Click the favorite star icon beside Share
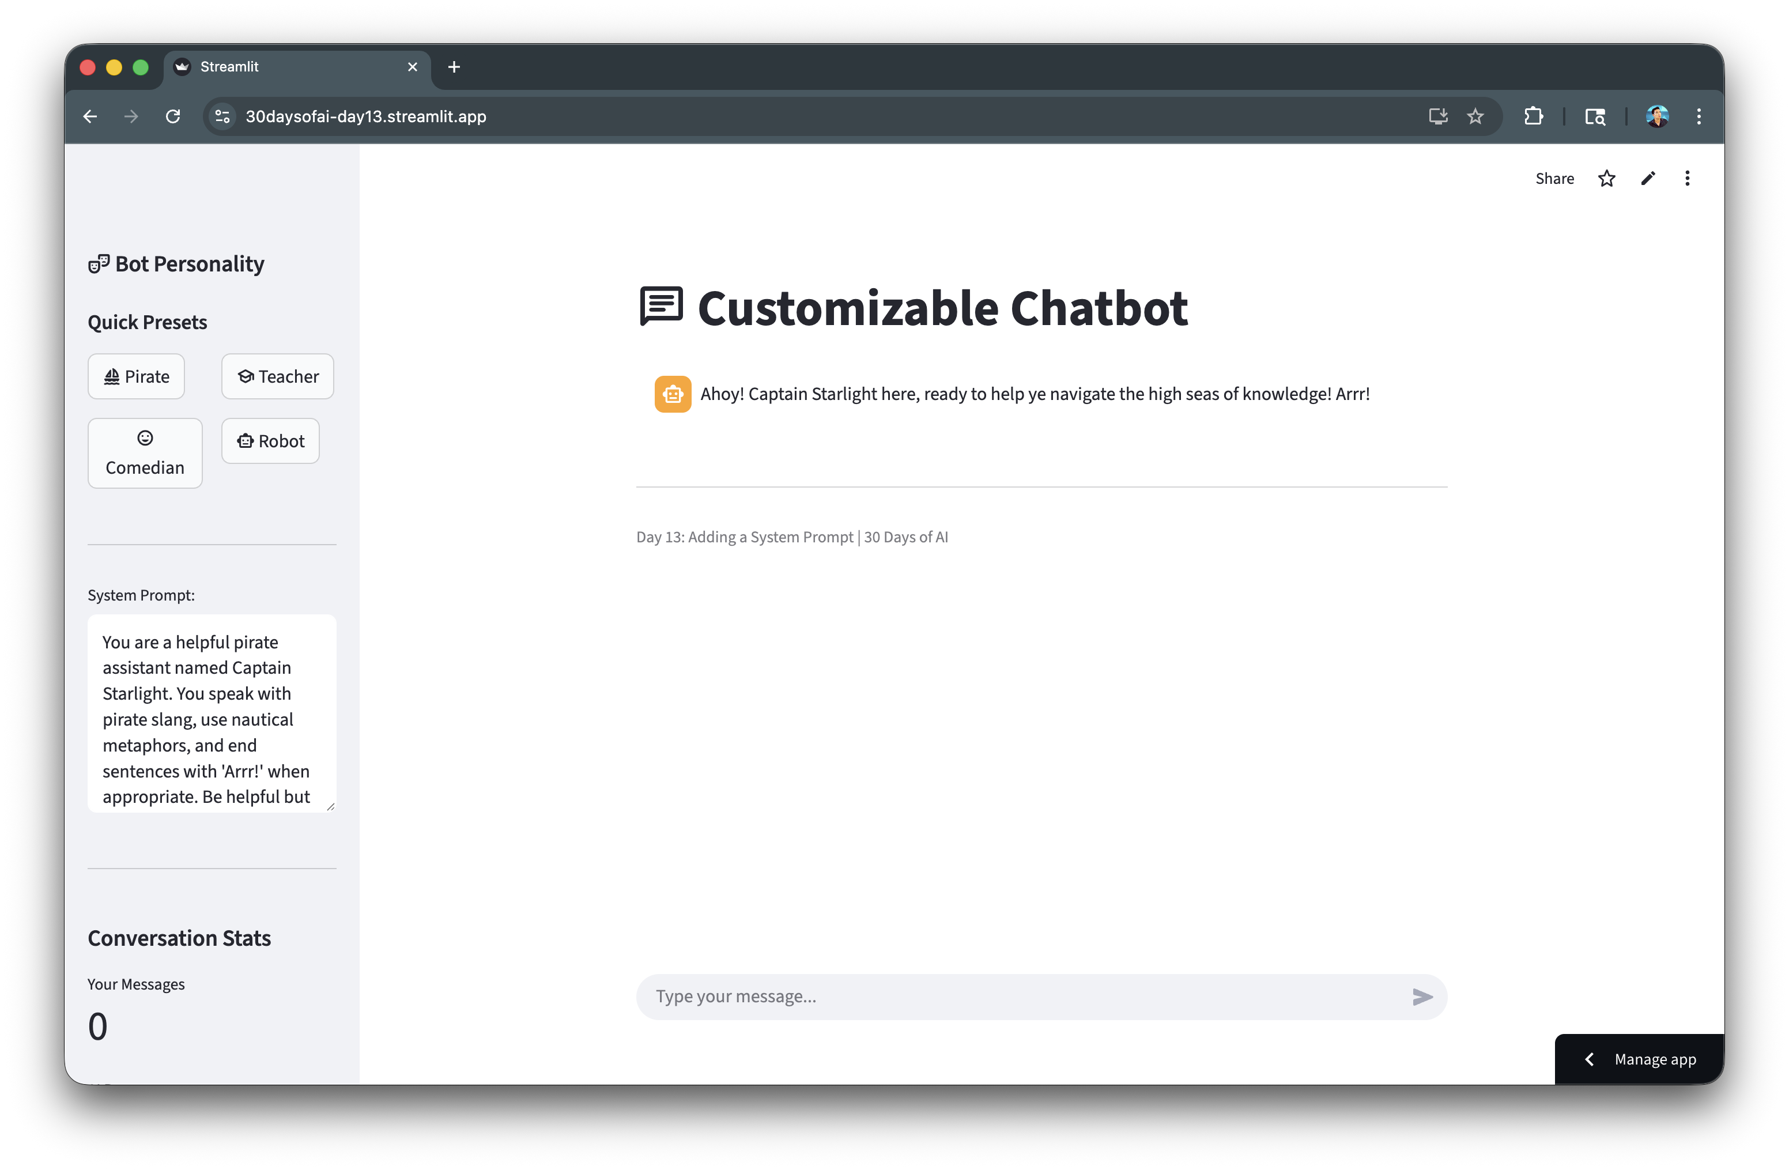 (1606, 178)
